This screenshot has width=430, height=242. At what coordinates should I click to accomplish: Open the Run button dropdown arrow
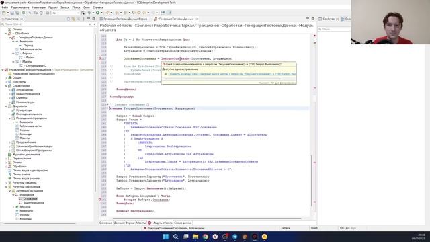101,13
